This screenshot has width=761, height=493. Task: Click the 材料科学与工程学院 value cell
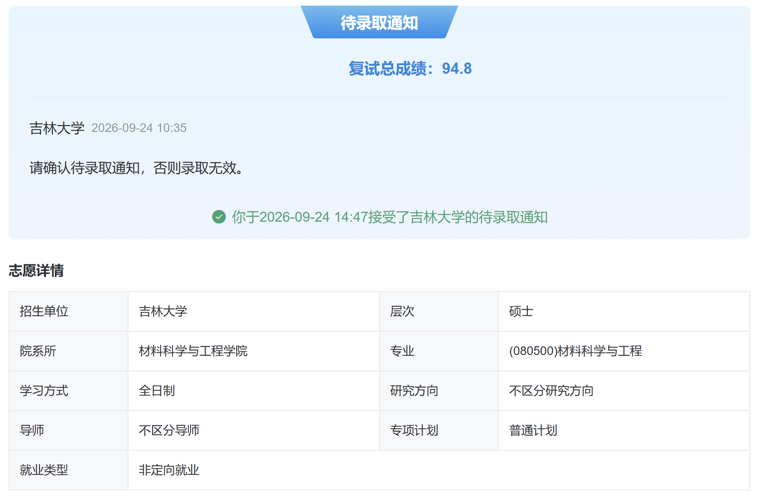tap(254, 351)
